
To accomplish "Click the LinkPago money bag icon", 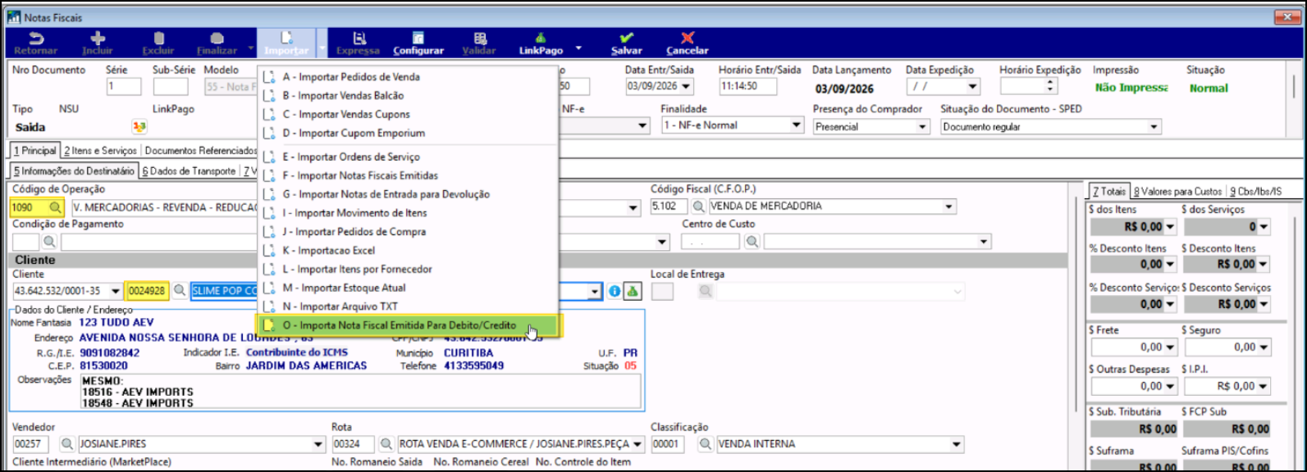I will tap(541, 39).
